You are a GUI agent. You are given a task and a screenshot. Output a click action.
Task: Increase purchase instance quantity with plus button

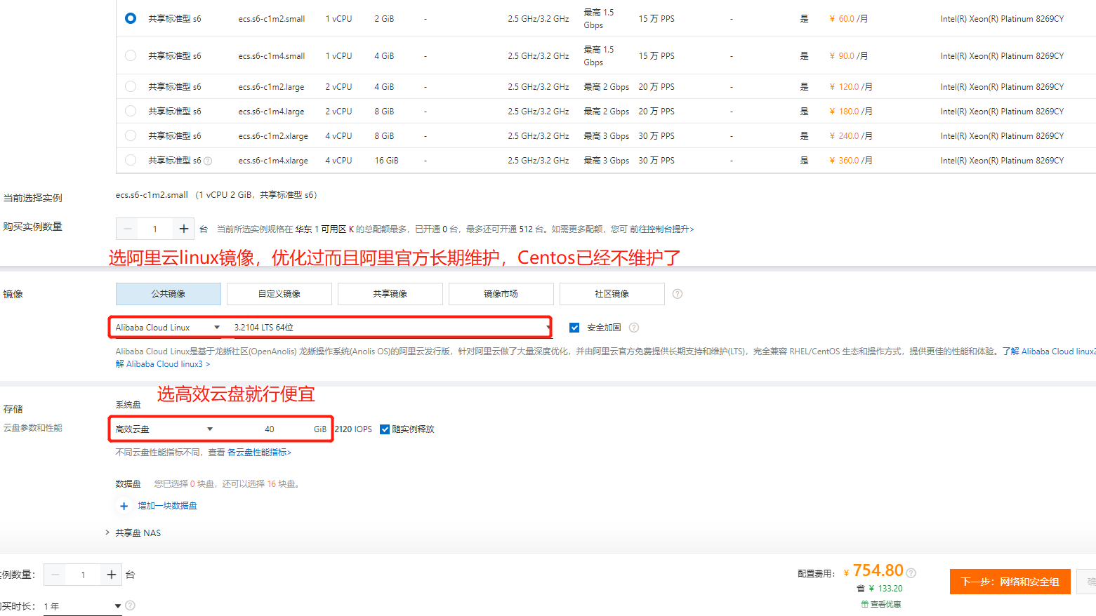coord(183,229)
